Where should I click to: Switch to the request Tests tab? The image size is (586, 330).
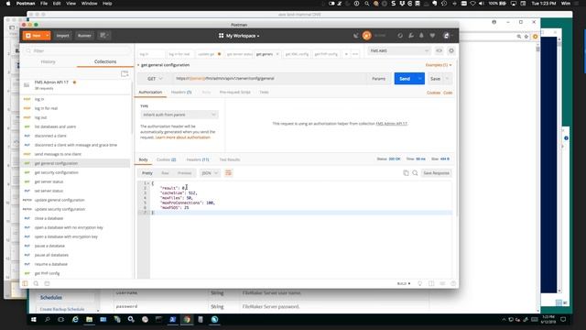coord(264,92)
